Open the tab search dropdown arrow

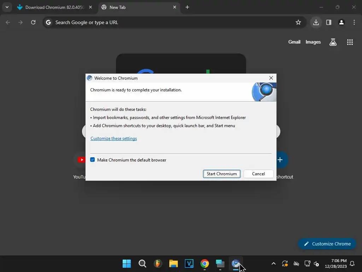point(7,7)
